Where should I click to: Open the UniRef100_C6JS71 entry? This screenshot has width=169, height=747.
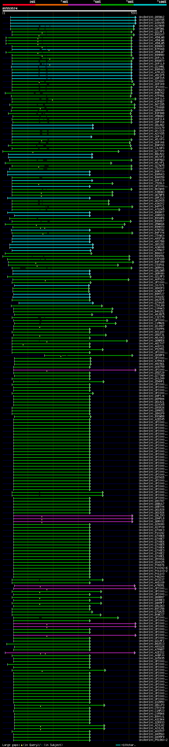pos(152,285)
